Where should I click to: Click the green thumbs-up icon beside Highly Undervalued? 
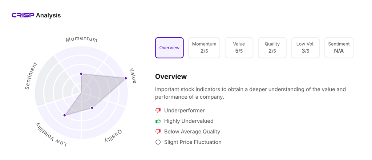tap(158, 121)
